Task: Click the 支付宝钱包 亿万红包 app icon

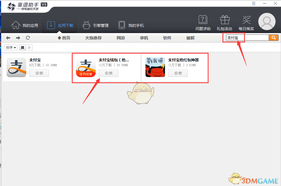Action: (86, 68)
